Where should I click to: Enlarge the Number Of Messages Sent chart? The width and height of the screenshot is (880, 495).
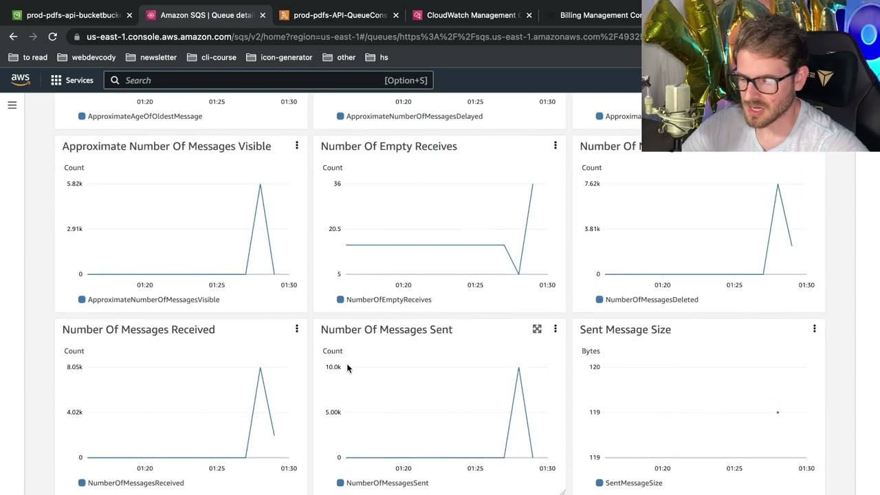coord(537,329)
